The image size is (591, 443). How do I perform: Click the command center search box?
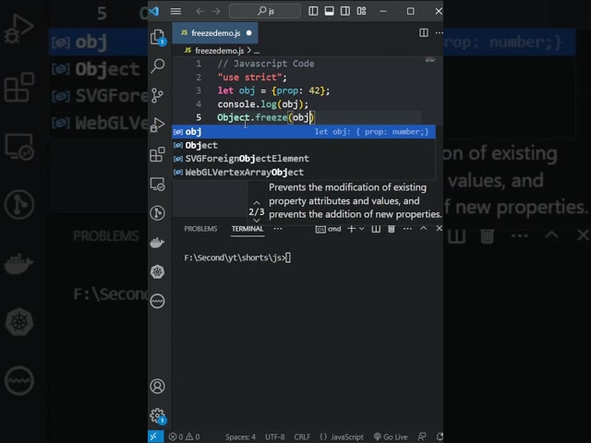(x=265, y=11)
